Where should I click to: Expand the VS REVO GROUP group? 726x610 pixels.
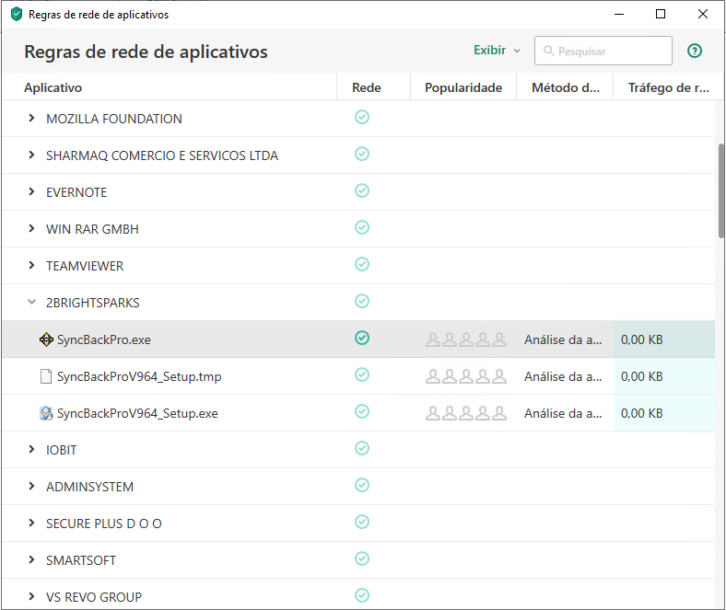tap(31, 596)
